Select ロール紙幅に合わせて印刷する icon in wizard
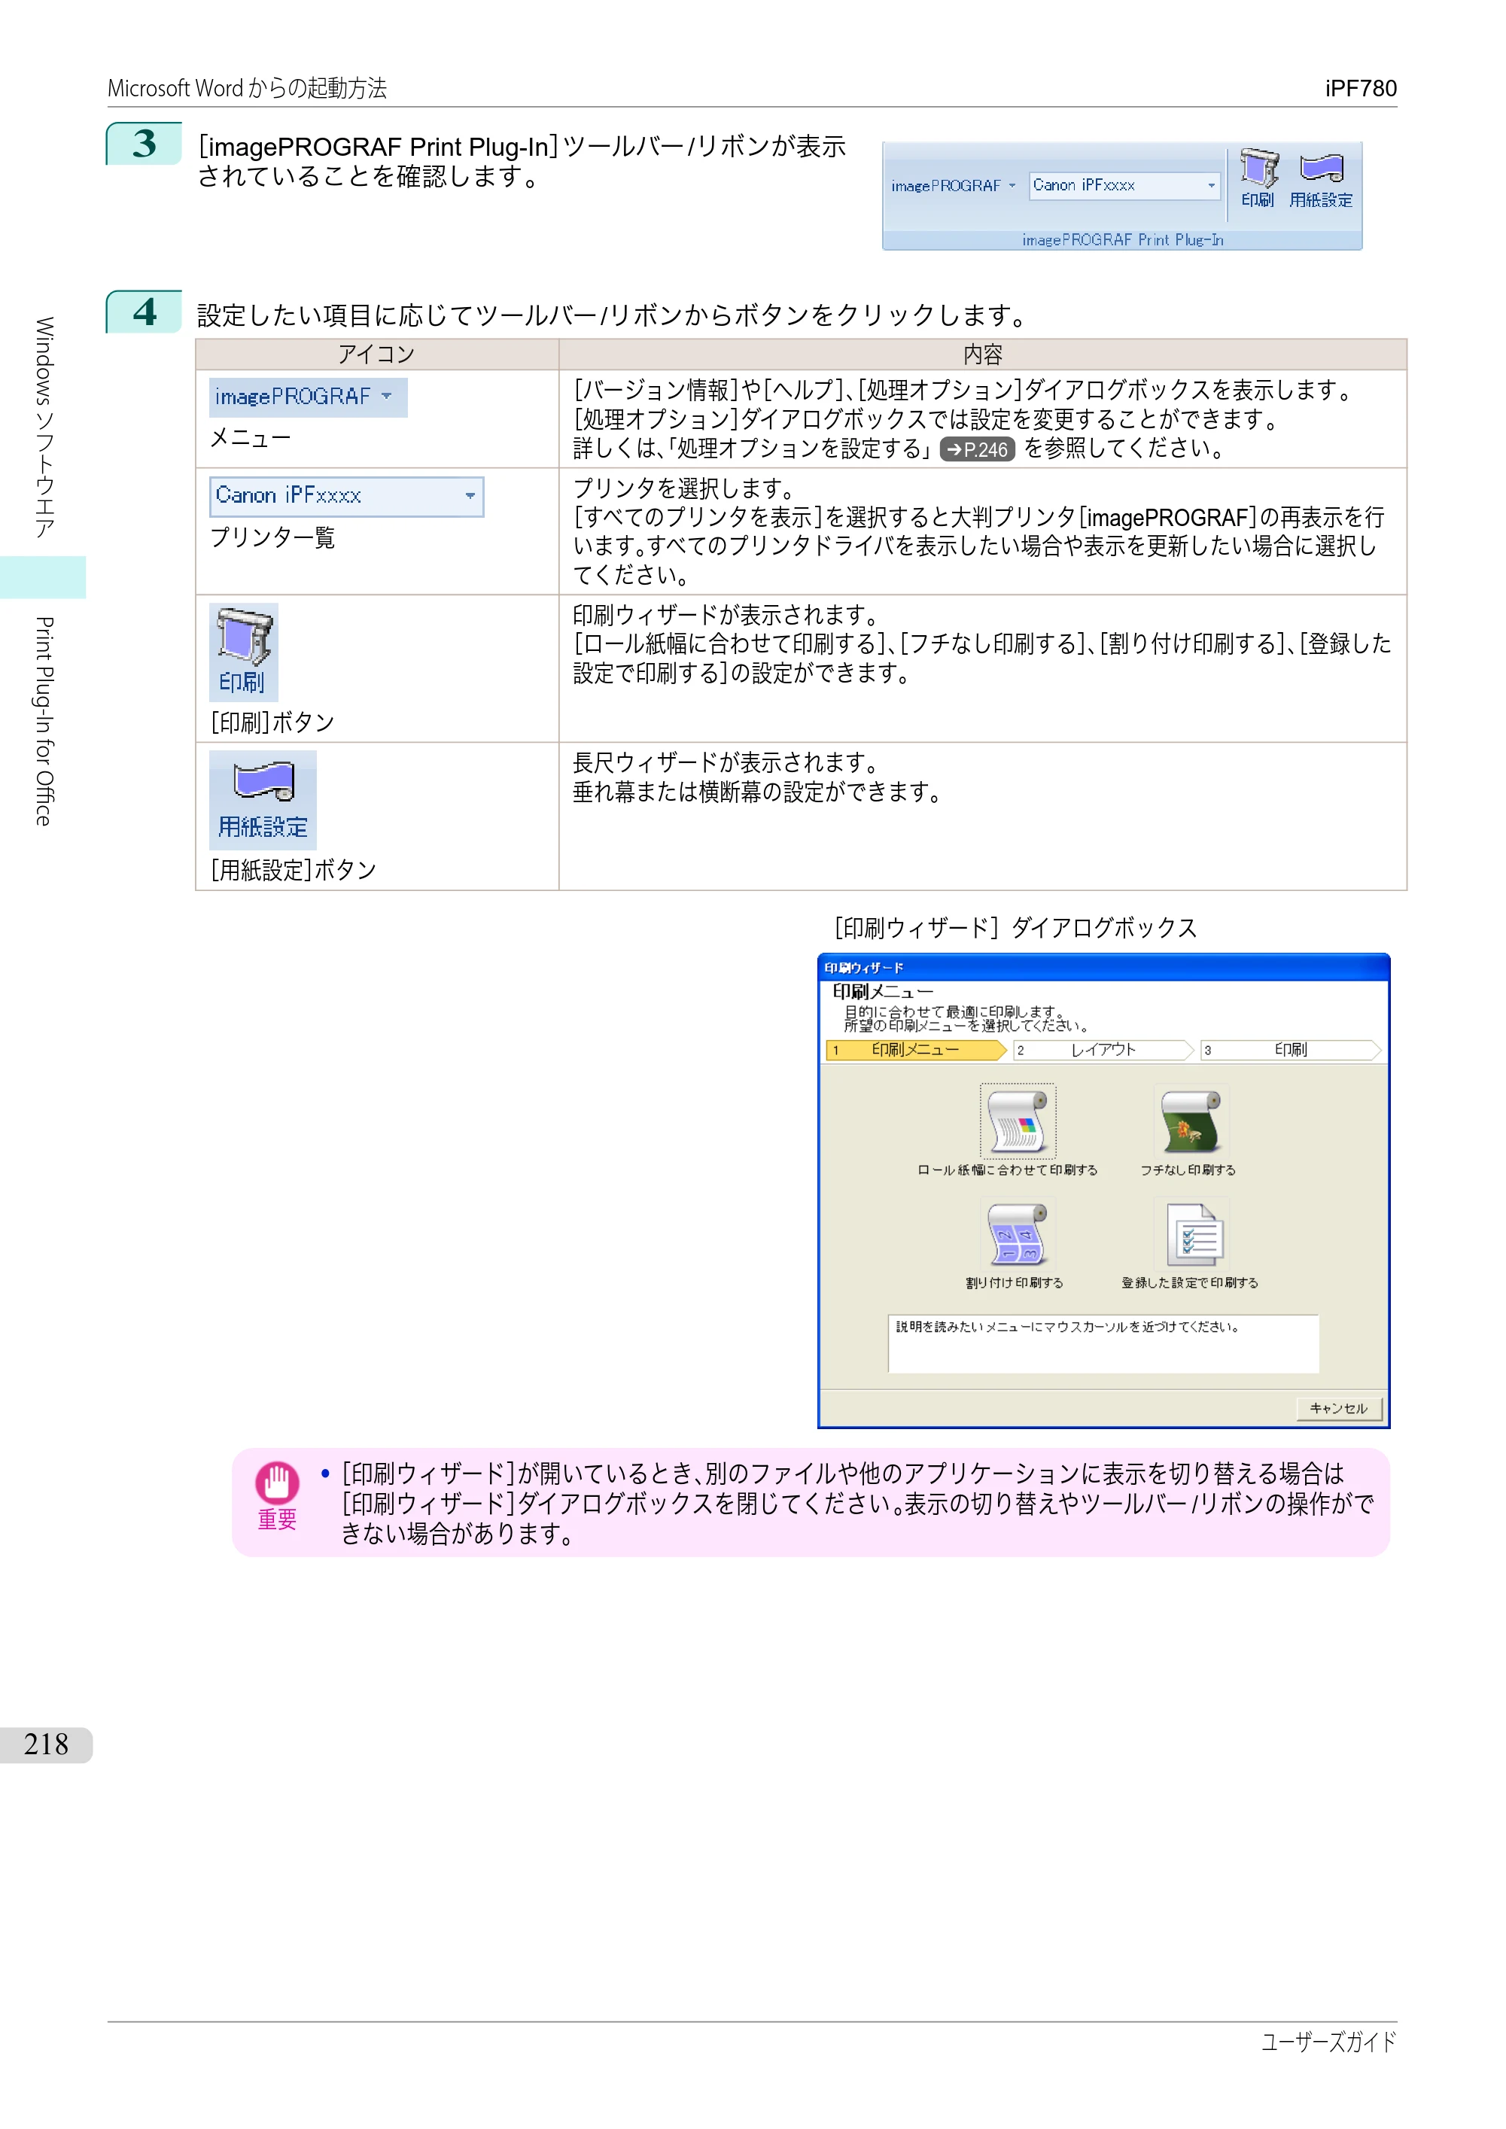Viewport: 1506px width, 2129px height. coord(1018,1120)
